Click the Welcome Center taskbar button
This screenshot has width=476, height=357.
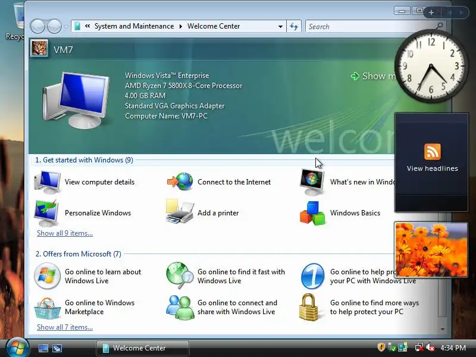143,348
